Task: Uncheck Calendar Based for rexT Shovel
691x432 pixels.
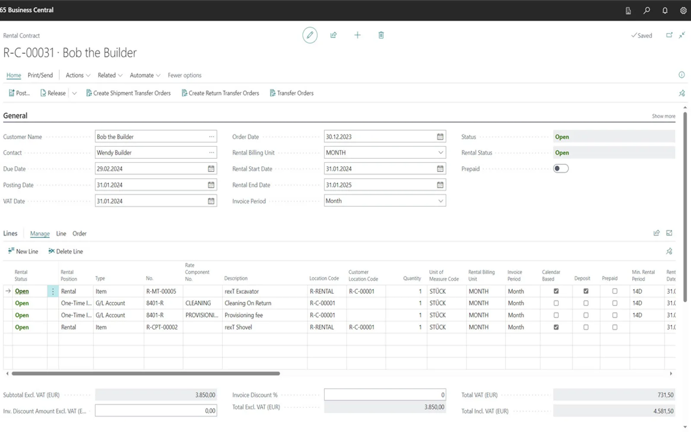Action: click(556, 327)
